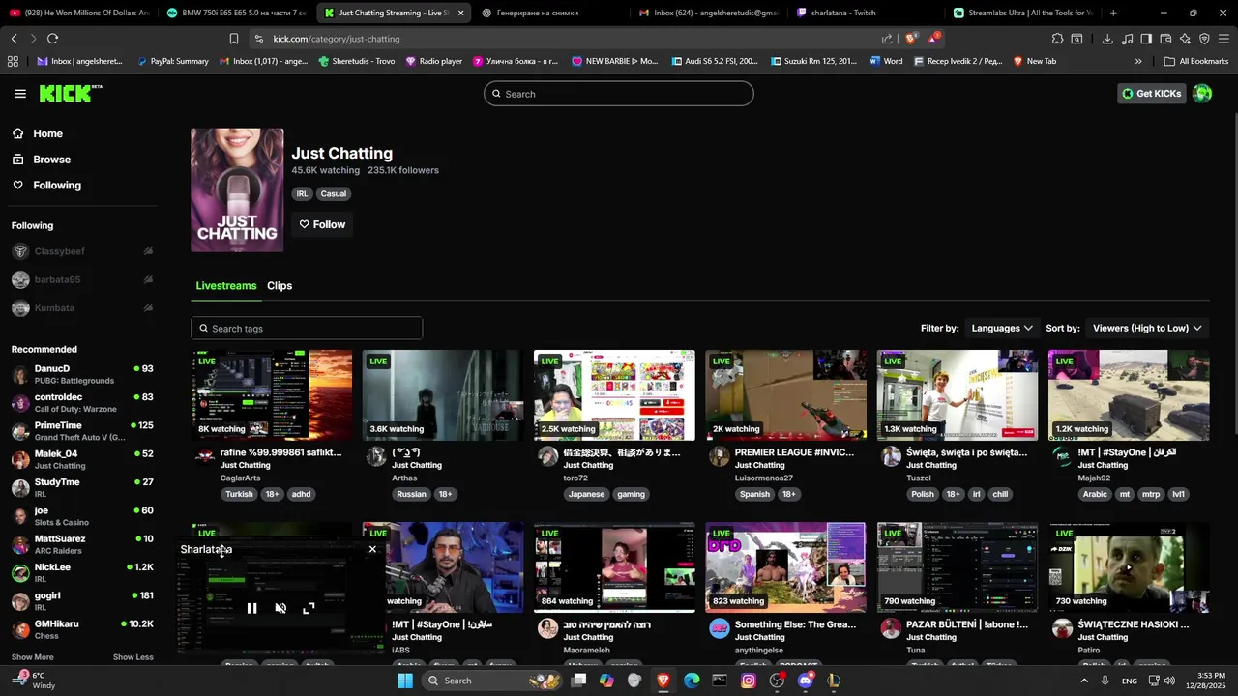Unmute the Sharlatana mini player
The height and width of the screenshot is (696, 1238).
click(280, 608)
